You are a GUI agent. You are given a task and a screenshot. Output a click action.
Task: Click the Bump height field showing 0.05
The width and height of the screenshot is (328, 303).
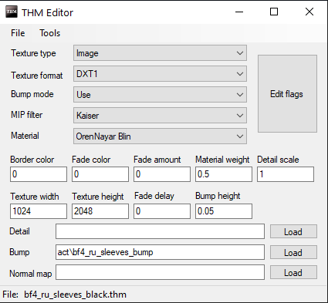[x=224, y=211]
